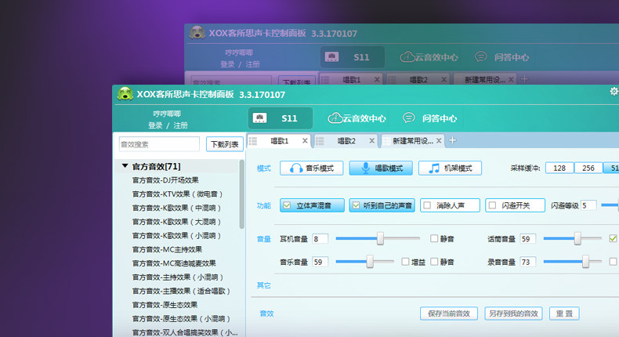The width and height of the screenshot is (619, 337).
Task: Switch to the 唱歌1 tab
Action: click(280, 141)
